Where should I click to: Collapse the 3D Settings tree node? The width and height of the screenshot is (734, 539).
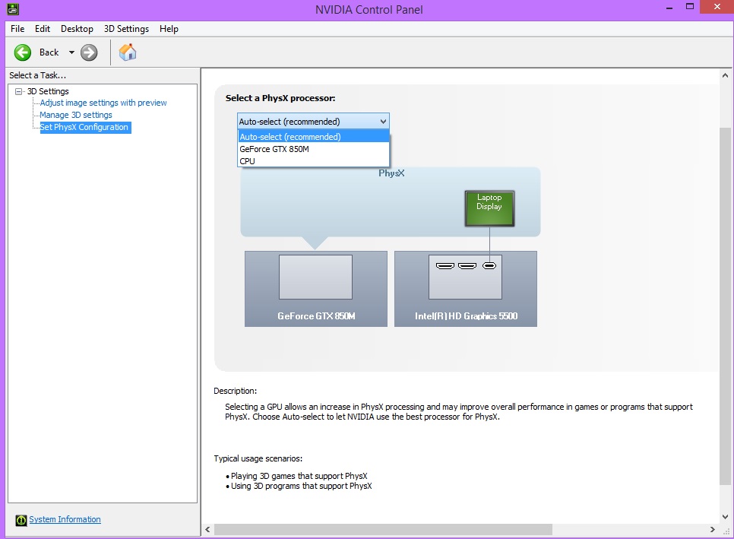pyautogui.click(x=19, y=91)
